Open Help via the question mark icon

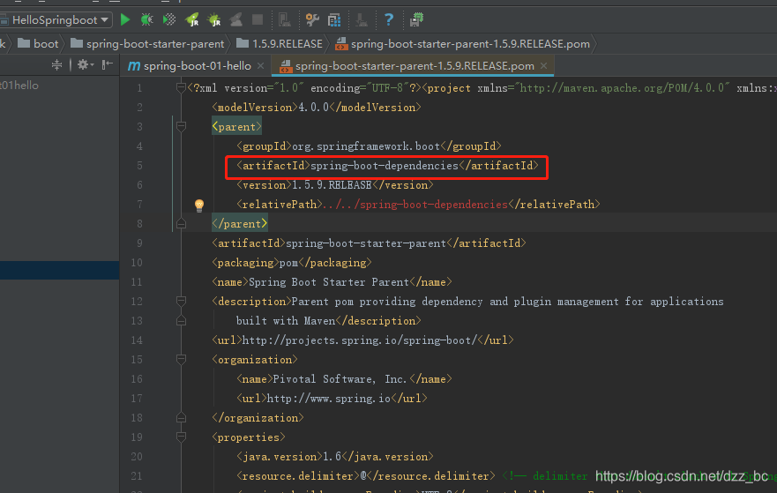pyautogui.click(x=389, y=19)
